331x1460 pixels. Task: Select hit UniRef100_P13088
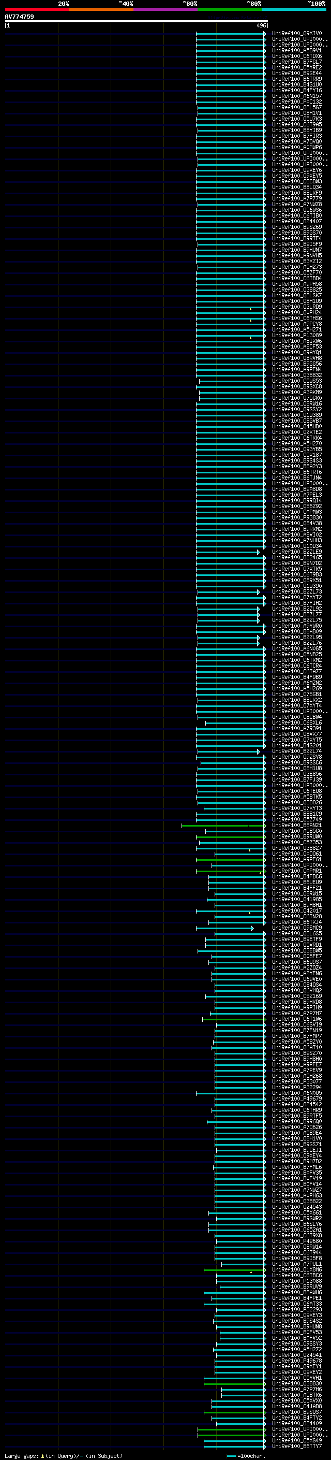[297, 1281]
